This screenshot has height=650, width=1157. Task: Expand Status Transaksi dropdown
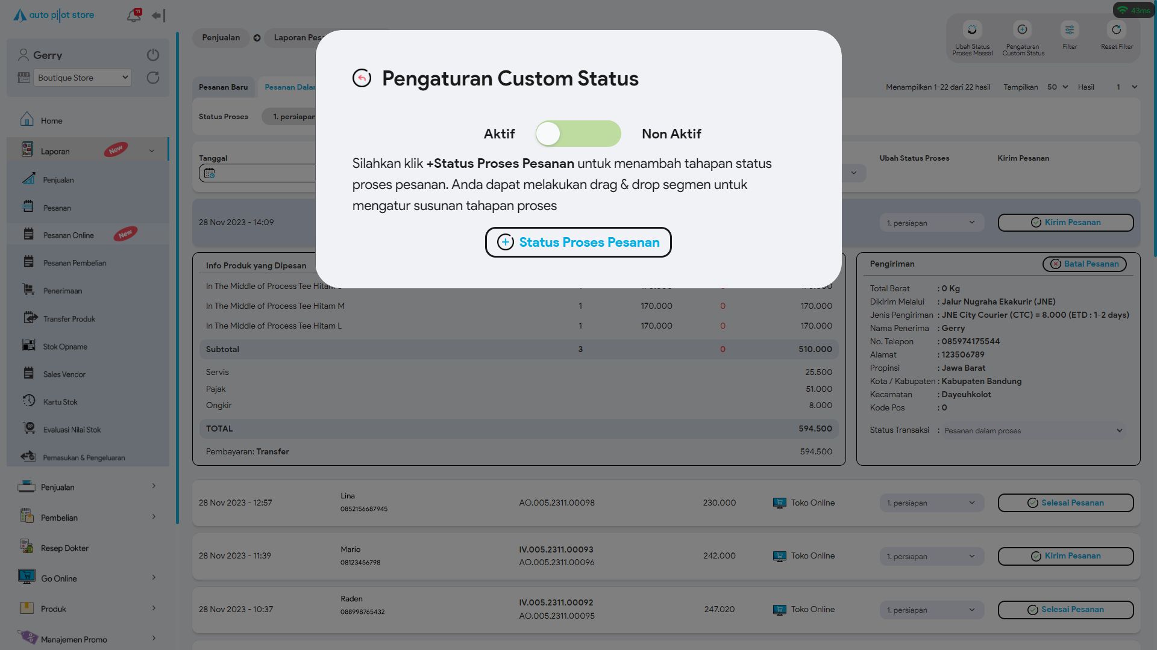tap(1033, 431)
